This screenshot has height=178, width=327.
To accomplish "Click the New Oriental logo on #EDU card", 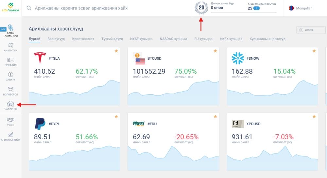I will [x=138, y=124].
